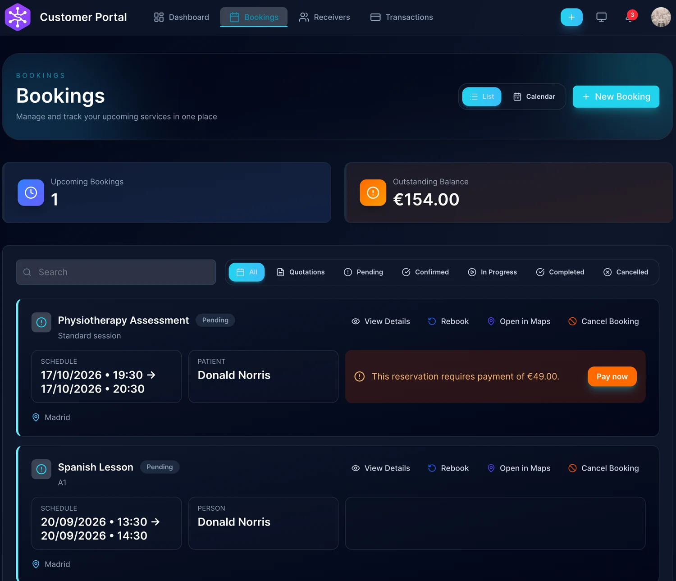Filter bookings by Cancelled
676x581 pixels.
[x=626, y=272]
